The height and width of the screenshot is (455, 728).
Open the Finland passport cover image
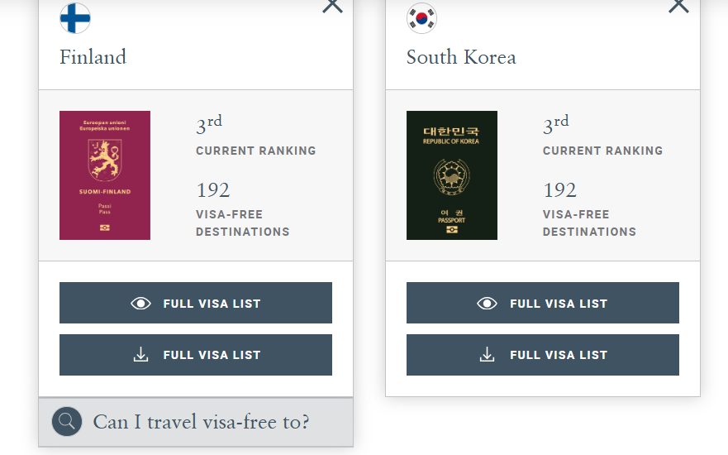(x=105, y=175)
